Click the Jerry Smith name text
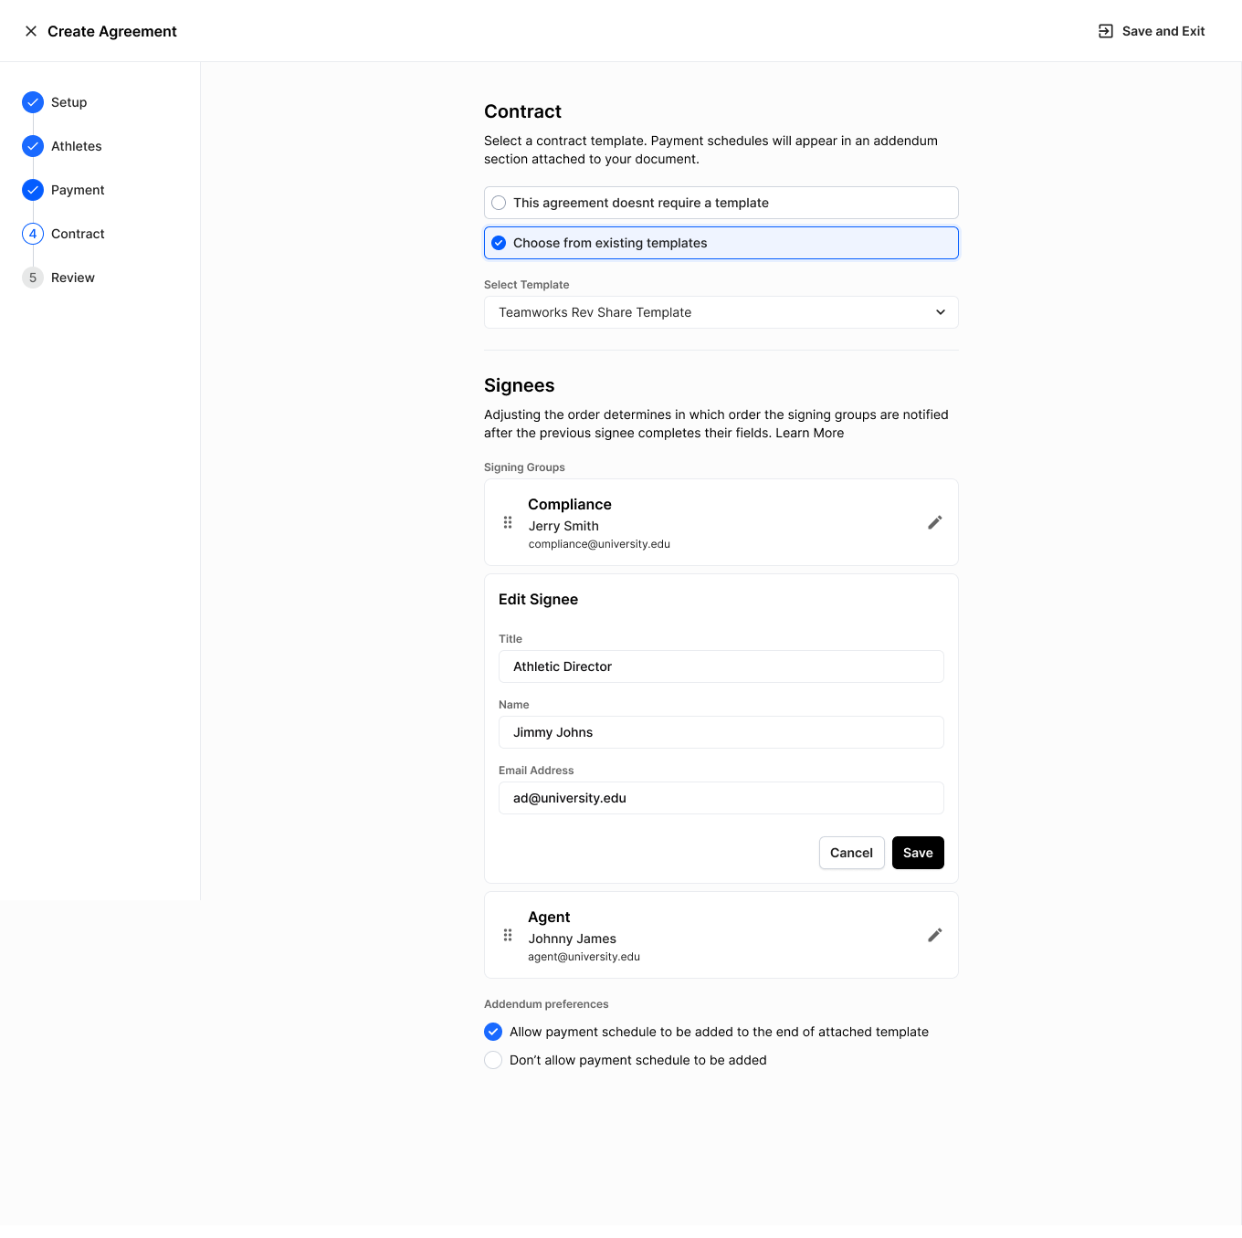Image resolution: width=1242 pixels, height=1238 pixels. [563, 526]
